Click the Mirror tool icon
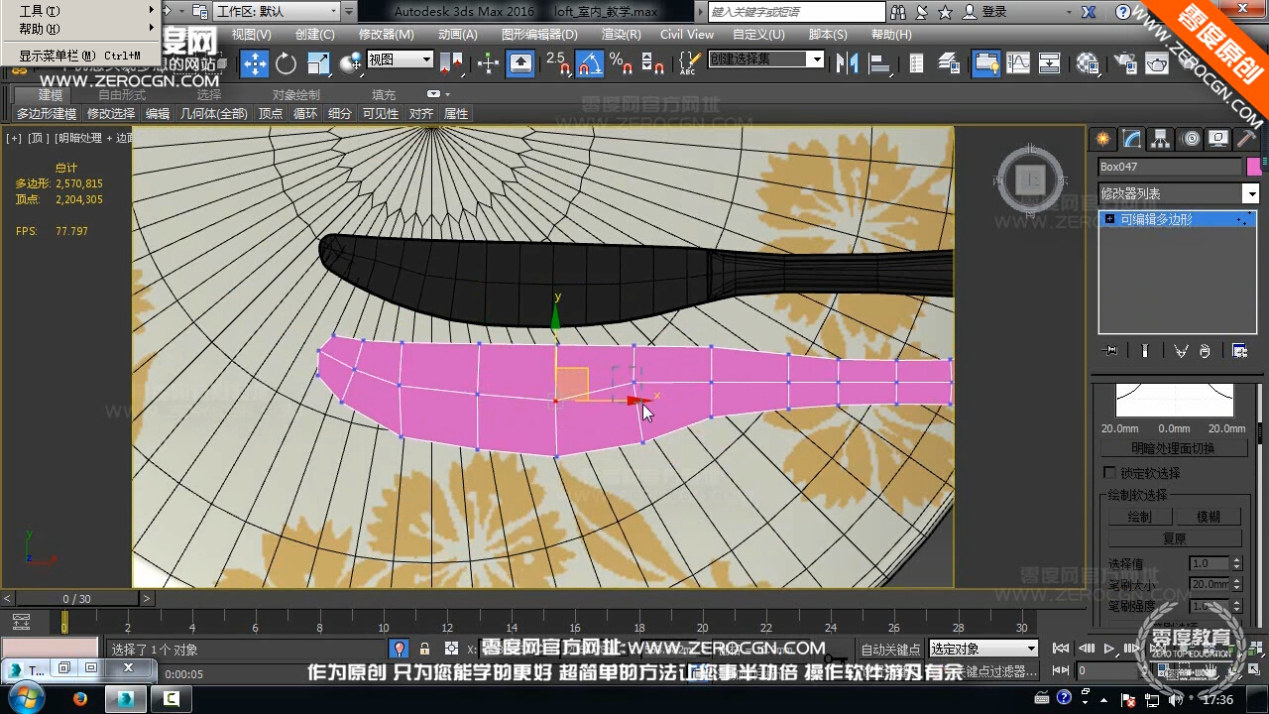The height and width of the screenshot is (714, 1269). [847, 63]
